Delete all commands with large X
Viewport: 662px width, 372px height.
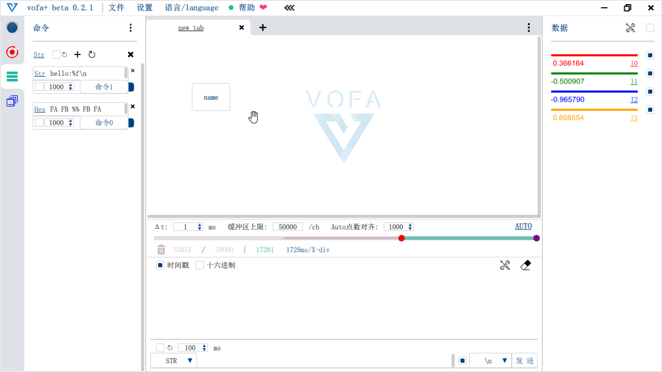tap(131, 54)
